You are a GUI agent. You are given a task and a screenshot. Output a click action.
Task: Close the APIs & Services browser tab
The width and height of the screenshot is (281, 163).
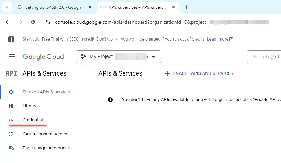[174, 7]
